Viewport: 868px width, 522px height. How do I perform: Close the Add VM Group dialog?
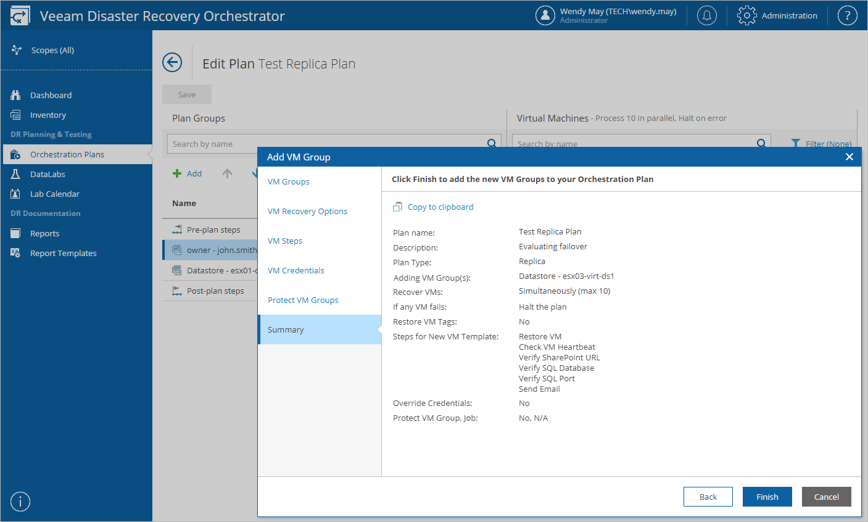point(849,157)
